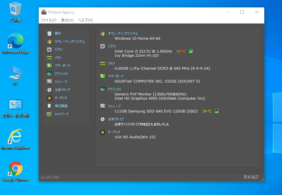This screenshot has height=195, width=282.
Task: Click CPU heading link in summary
Action: coord(112,46)
